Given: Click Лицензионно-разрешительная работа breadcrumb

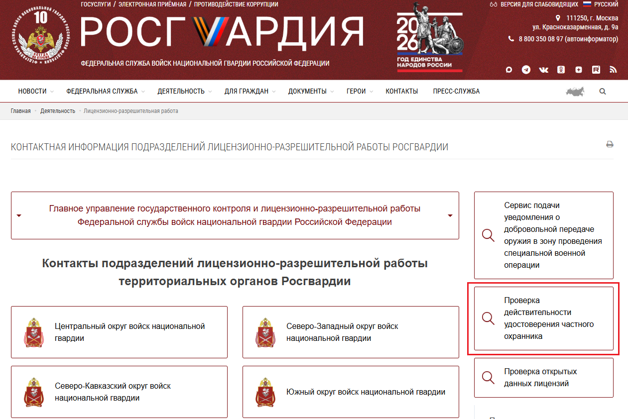Looking at the screenshot, I should point(131,111).
